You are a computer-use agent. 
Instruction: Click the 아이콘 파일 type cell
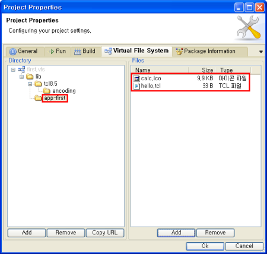[x=233, y=79]
